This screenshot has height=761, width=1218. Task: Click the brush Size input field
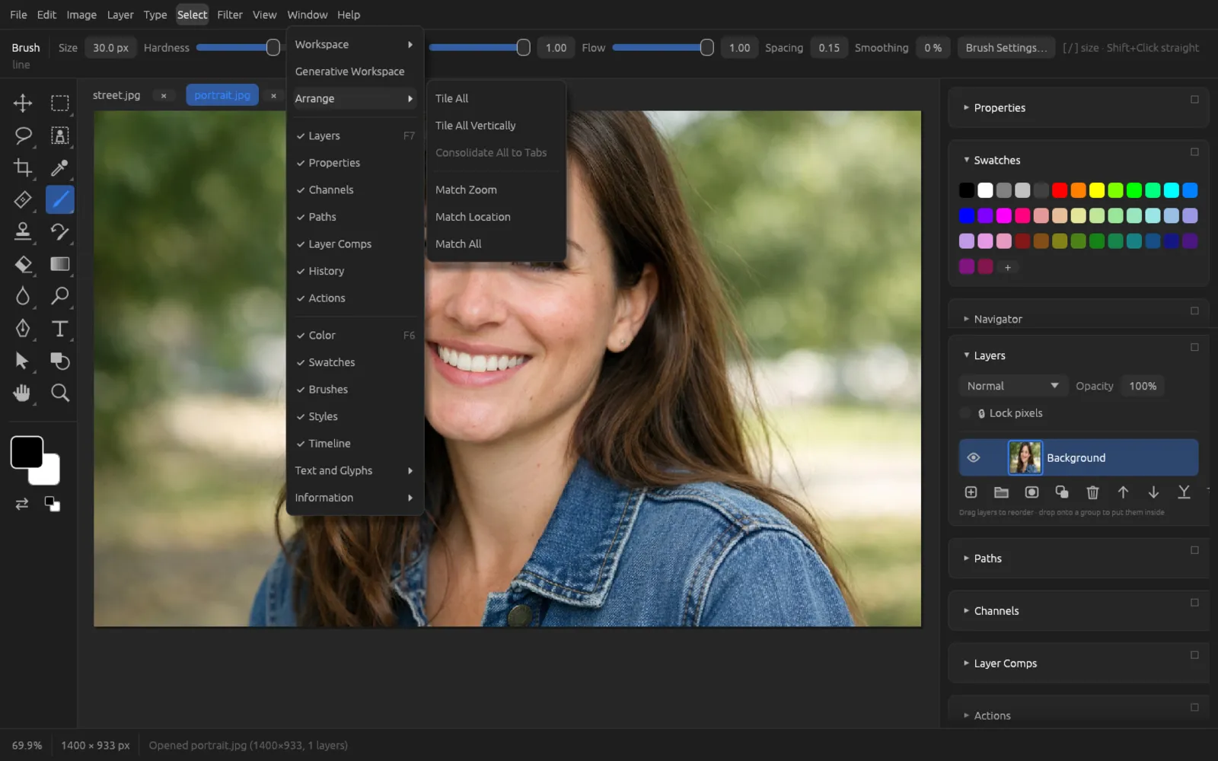110,48
